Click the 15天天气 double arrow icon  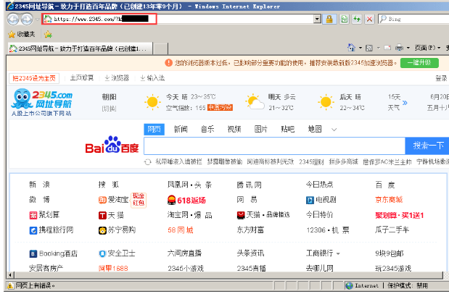click(405, 103)
